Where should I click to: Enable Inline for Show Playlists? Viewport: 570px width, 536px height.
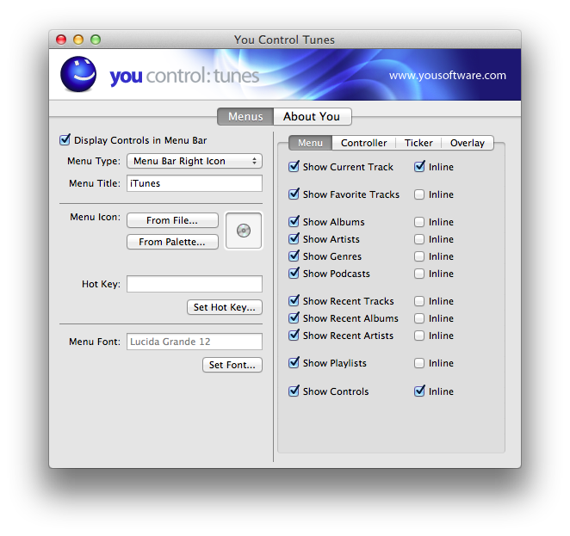click(419, 363)
